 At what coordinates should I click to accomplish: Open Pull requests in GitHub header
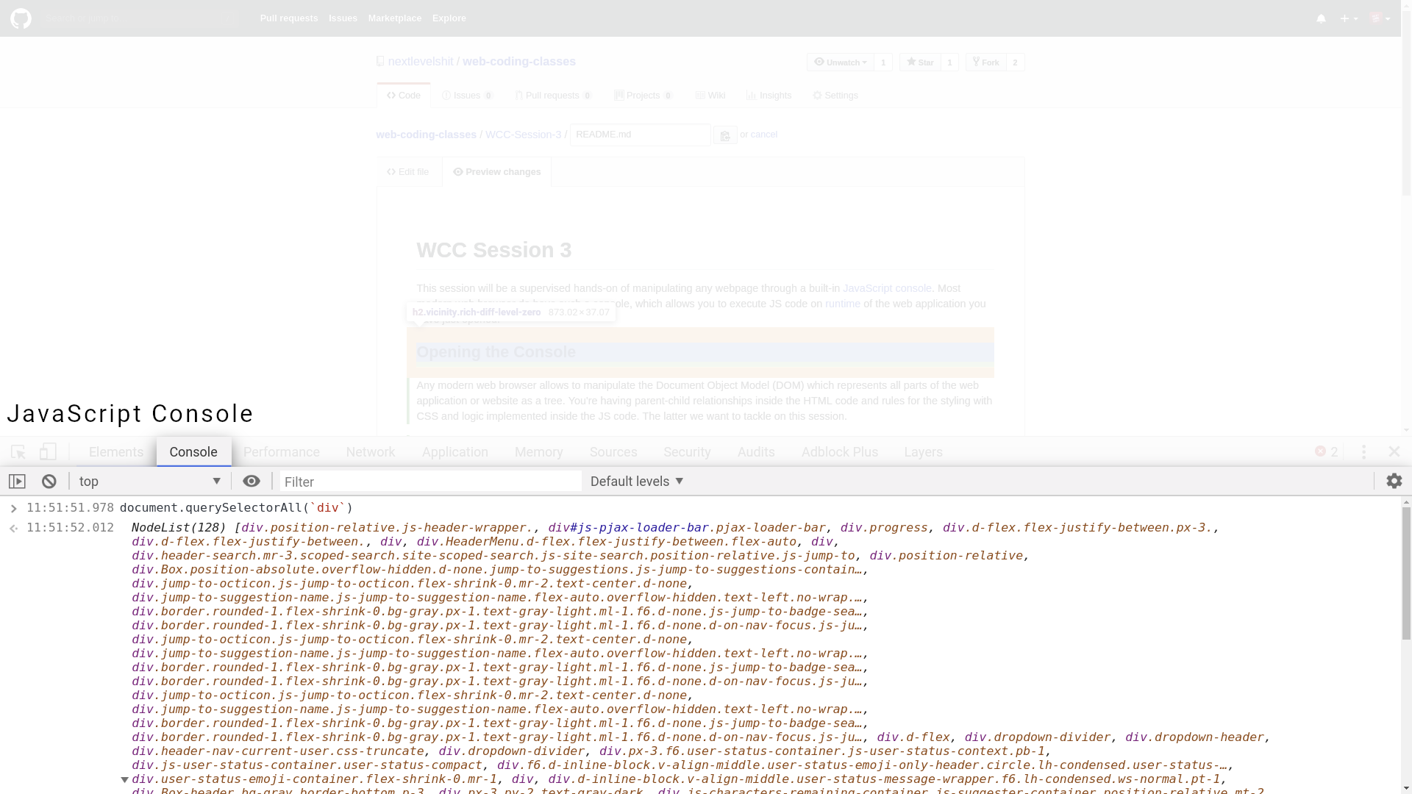coord(289,18)
